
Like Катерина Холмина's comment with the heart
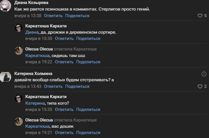[x=200, y=86]
